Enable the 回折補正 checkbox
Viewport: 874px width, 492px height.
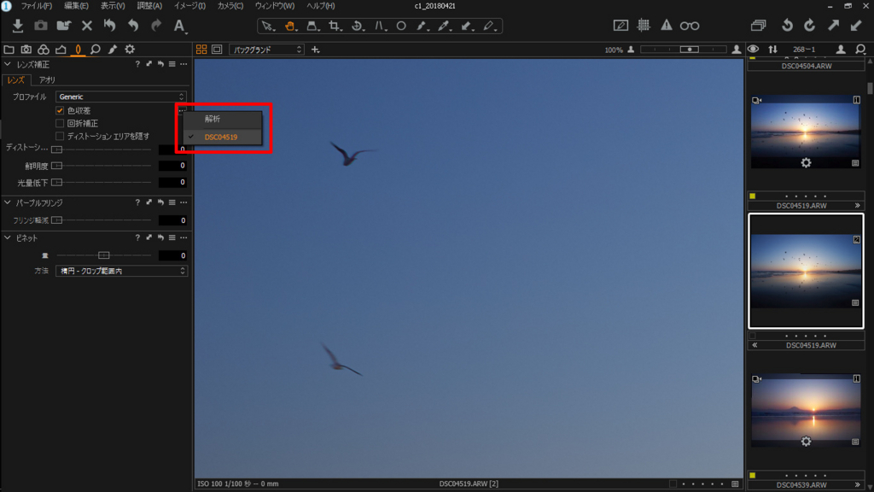pos(60,123)
